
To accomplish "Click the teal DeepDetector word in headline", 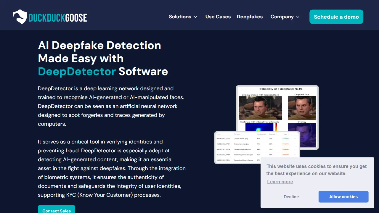I will [77, 71].
